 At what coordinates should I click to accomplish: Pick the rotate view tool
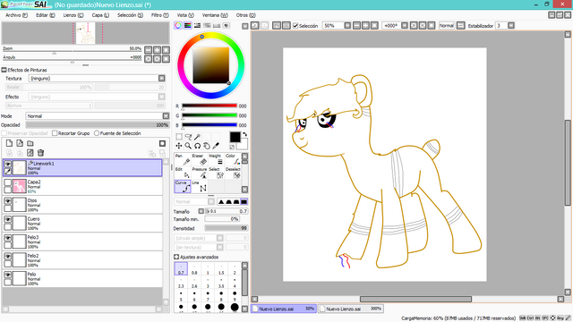(197, 146)
